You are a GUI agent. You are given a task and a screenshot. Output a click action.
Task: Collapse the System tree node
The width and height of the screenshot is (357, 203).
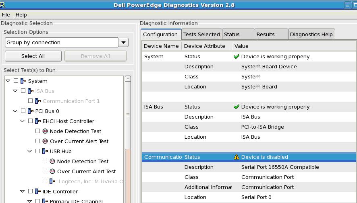coord(8,81)
